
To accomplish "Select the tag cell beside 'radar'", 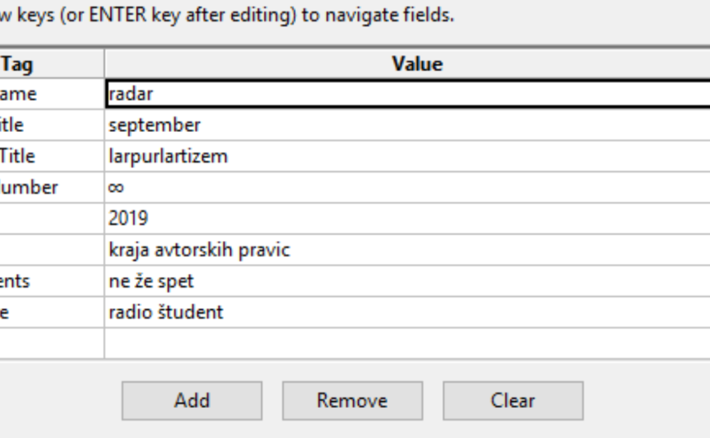I will click(51, 94).
